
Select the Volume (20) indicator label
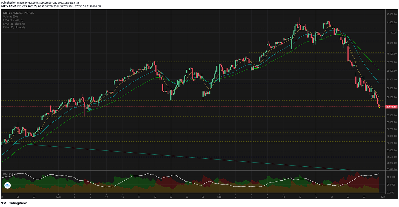[x=10, y=16]
